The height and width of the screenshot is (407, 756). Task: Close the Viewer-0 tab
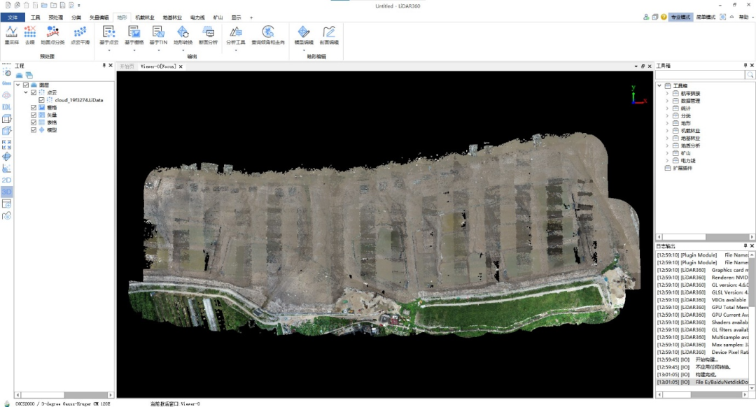pyautogui.click(x=181, y=66)
